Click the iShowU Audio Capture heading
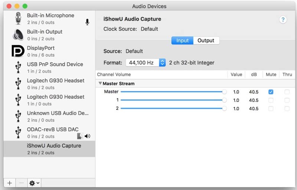Viewport: 297px width, 190px height. [x=132, y=19]
